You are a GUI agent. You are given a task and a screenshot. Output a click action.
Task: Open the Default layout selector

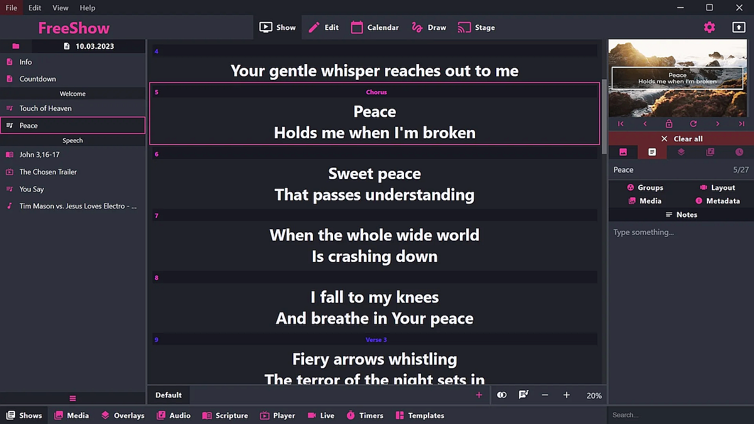(x=168, y=395)
